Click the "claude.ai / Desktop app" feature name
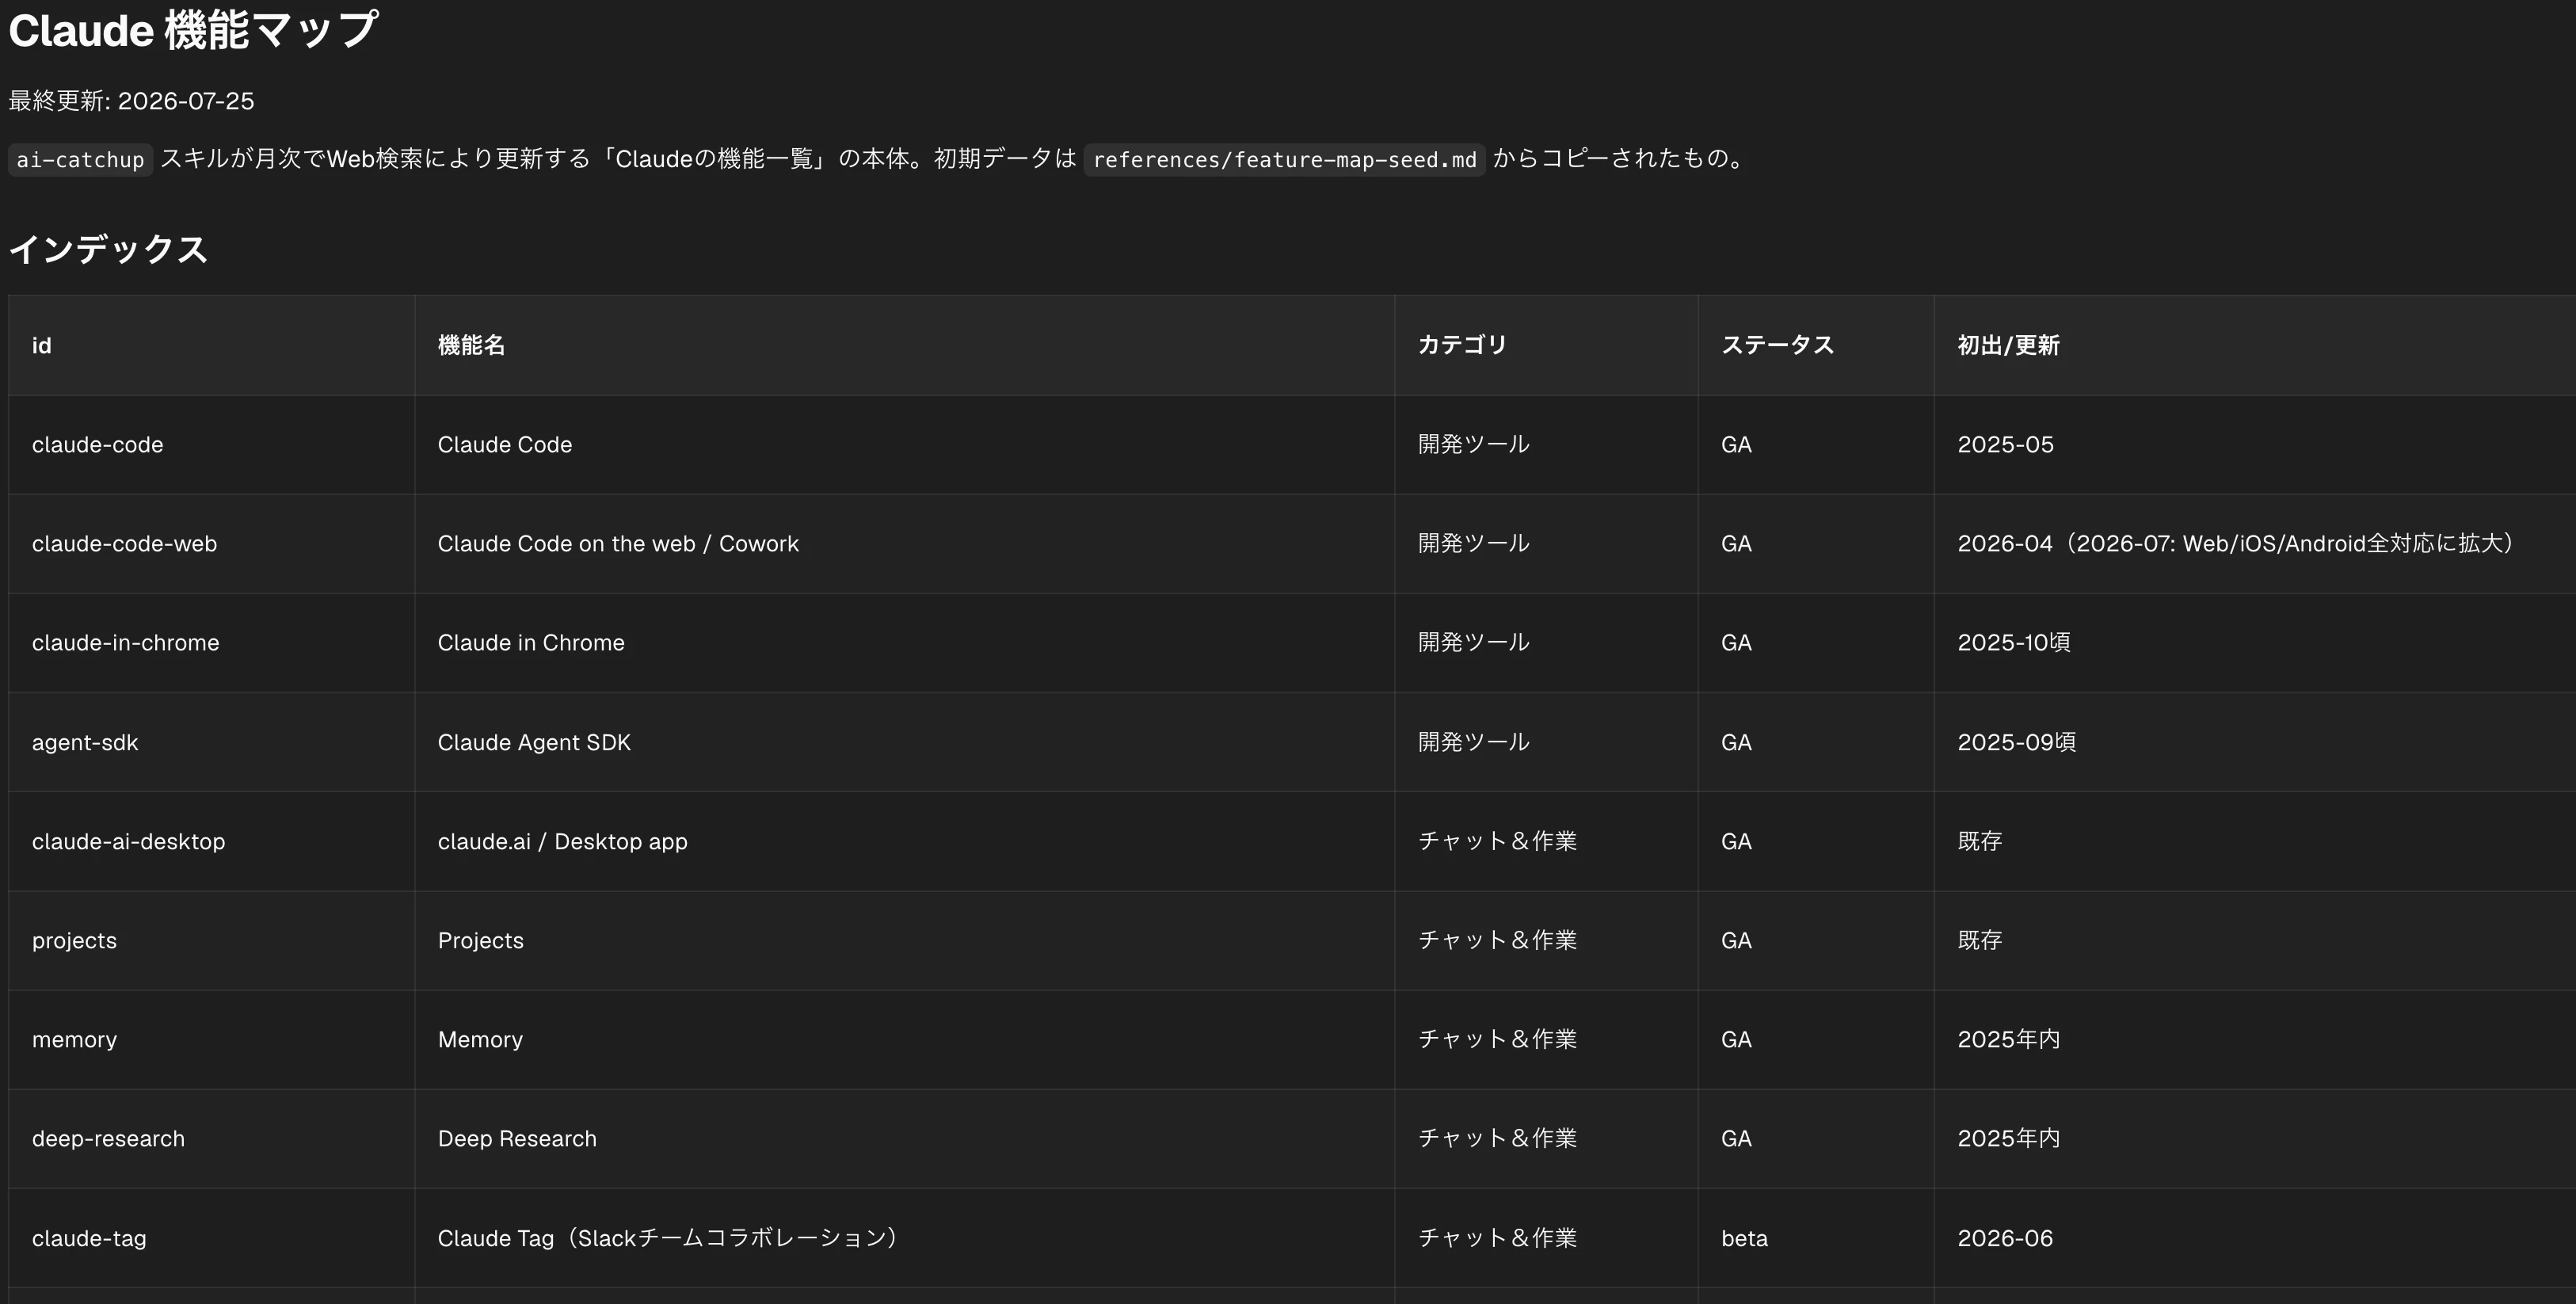This screenshot has width=2576, height=1304. [x=562, y=841]
